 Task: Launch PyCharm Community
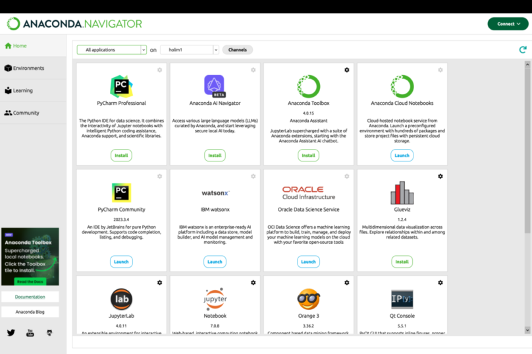coord(121,262)
